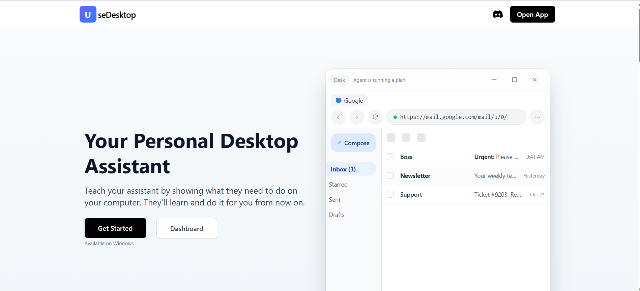Open the Discord link icon
Image resolution: width=640 pixels, height=291 pixels.
pos(498,14)
